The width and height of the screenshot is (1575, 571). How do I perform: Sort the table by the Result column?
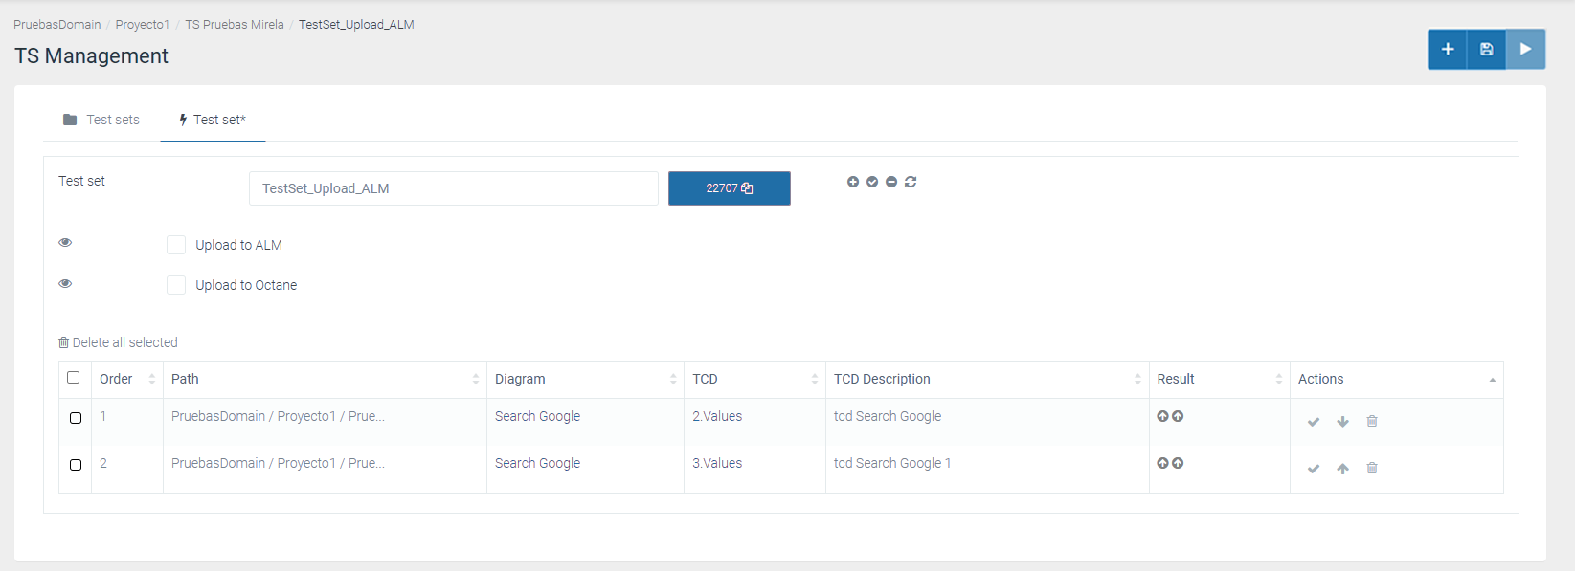point(1218,379)
